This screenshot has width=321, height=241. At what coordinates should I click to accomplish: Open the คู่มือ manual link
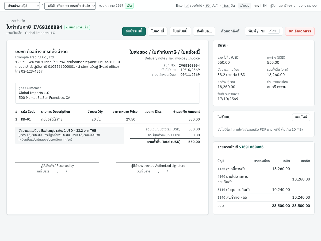[273, 6]
